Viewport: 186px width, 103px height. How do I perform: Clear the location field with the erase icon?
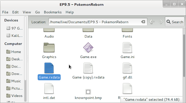[x=143, y=22]
